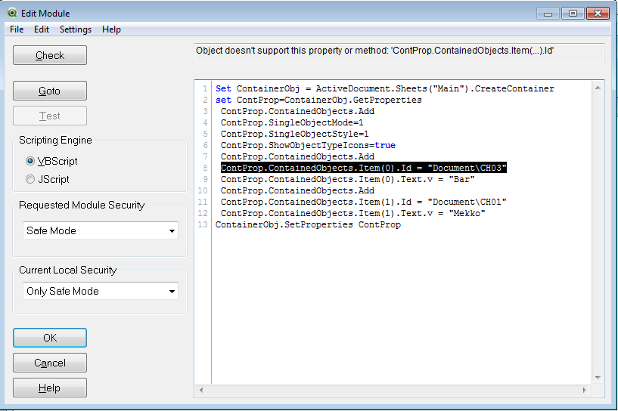Image resolution: width=618 pixels, height=411 pixels.
Task: Click the highlighted line 8 of code
Action: [x=363, y=168]
